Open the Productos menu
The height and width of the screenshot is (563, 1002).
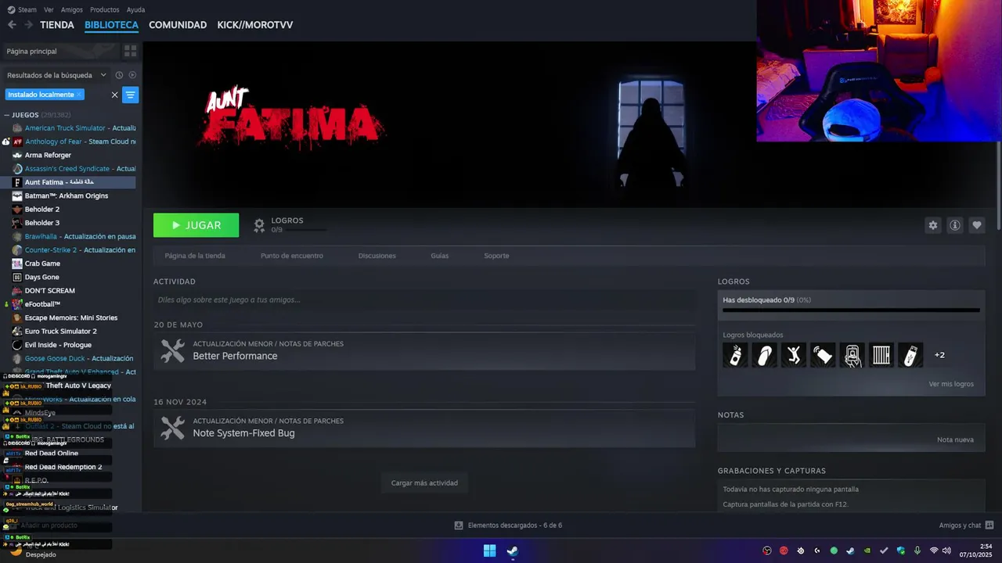[x=104, y=9]
